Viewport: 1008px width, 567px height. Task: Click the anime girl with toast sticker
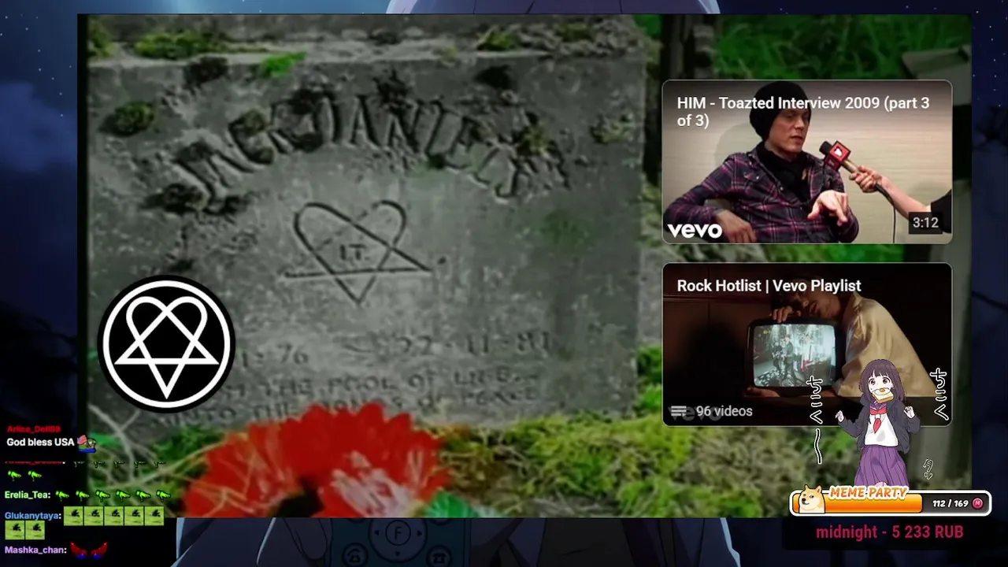(x=879, y=423)
